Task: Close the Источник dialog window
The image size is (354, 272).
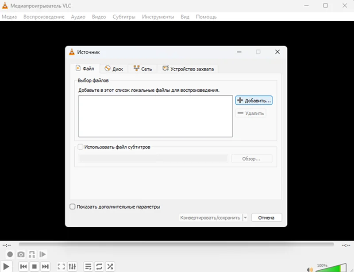Action: click(277, 52)
